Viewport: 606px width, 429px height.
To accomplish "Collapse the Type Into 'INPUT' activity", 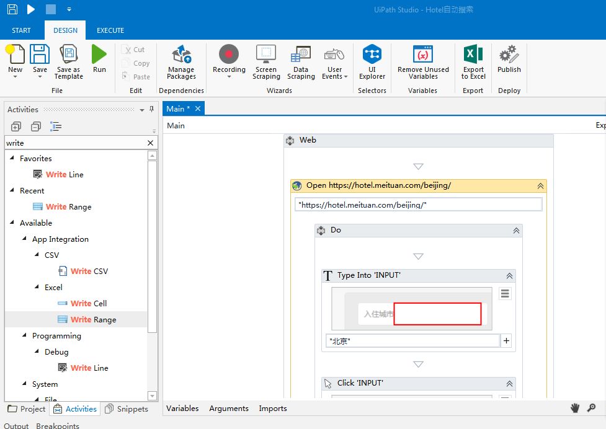I will point(509,276).
